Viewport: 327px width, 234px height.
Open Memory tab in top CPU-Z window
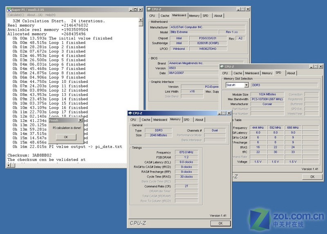click(x=195, y=16)
